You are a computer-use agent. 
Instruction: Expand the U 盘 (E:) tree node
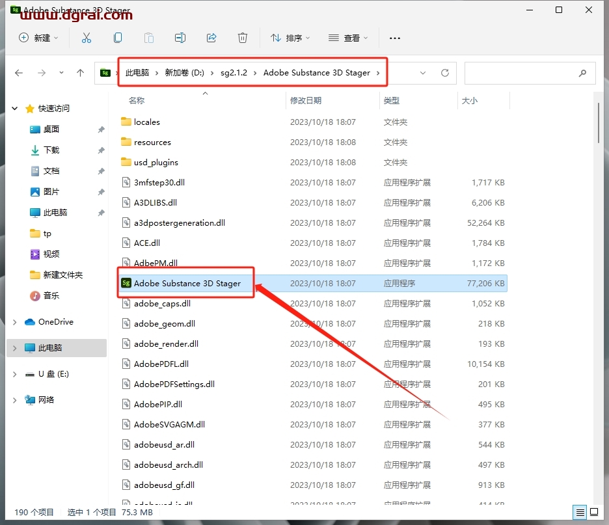coord(15,374)
